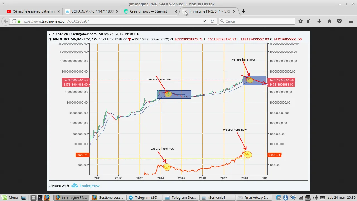Switch to immagine PN... taskbar window
Viewport: 357px width, 201px height.
click(71, 198)
